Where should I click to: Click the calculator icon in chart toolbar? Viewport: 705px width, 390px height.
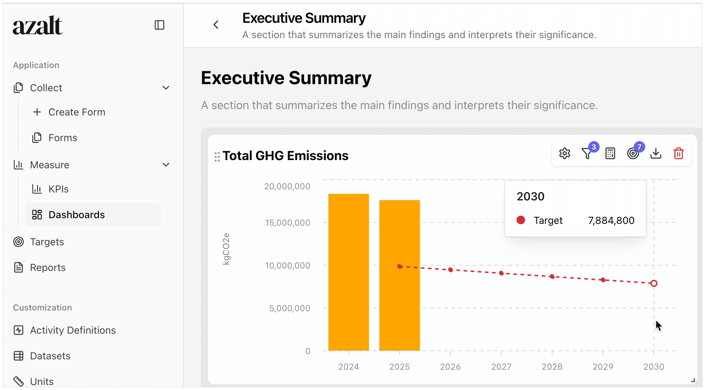point(610,153)
